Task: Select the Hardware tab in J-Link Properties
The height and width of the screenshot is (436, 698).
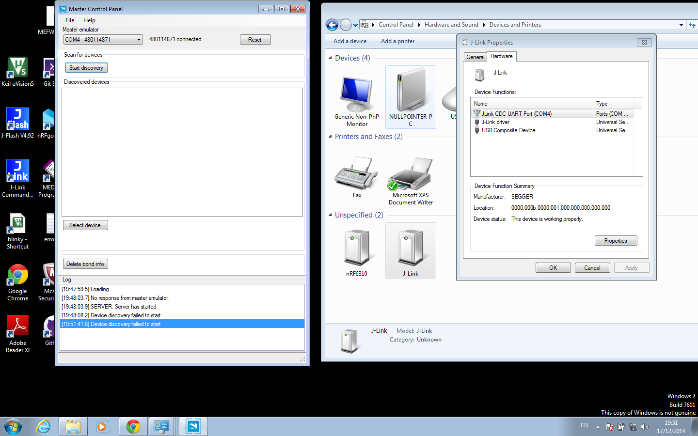Action: (501, 56)
